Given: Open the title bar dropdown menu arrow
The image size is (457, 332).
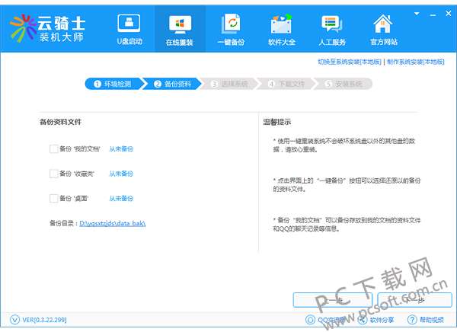Looking at the screenshot, I should [415, 12].
